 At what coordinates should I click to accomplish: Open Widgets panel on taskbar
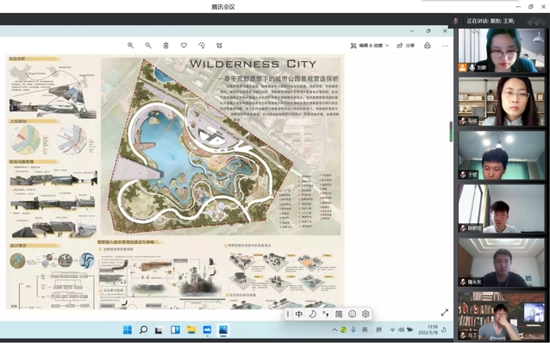point(175,330)
